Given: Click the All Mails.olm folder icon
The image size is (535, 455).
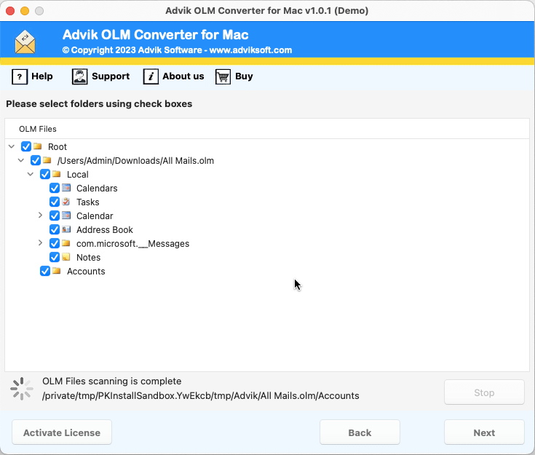Looking at the screenshot, I should pos(47,160).
